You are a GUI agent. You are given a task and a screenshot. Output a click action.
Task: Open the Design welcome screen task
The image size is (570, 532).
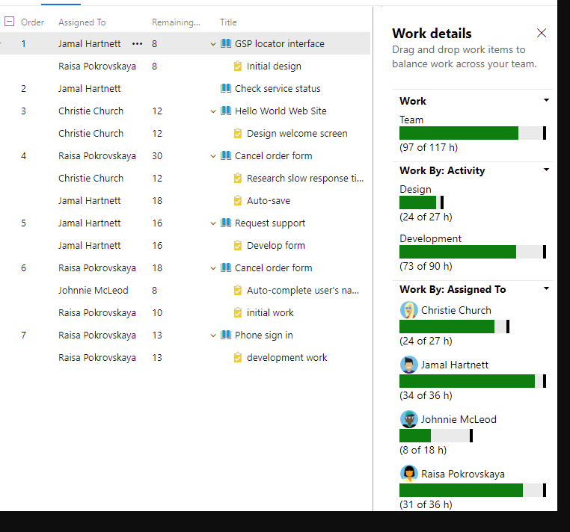(297, 133)
